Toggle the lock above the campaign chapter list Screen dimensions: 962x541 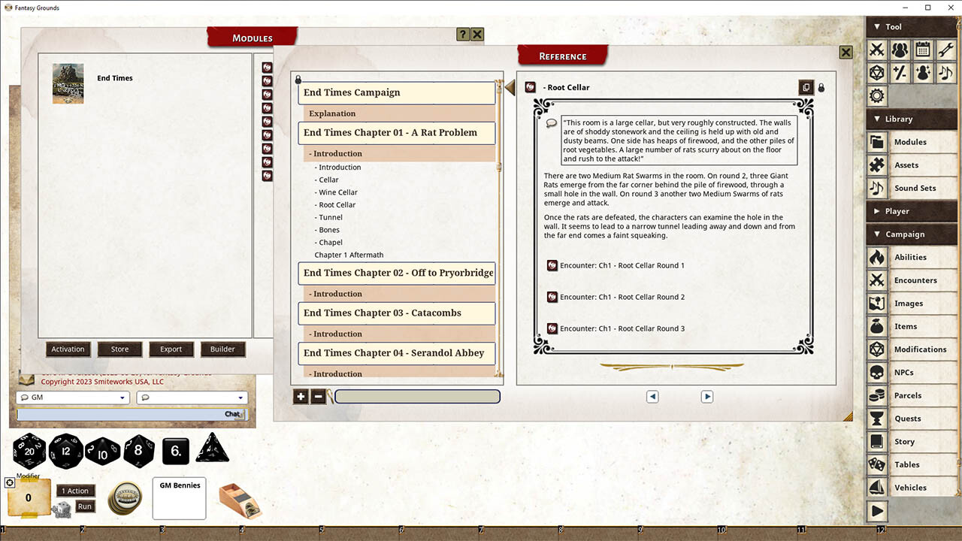click(x=298, y=80)
